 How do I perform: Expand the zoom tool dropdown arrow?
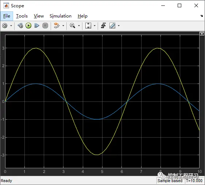coord(79,26)
